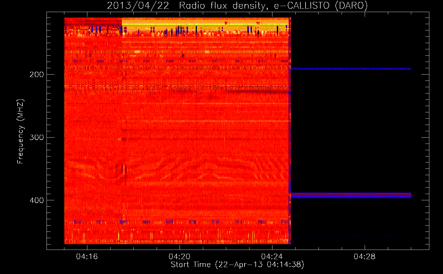Select the 200 frequency tick label

click(x=37, y=75)
